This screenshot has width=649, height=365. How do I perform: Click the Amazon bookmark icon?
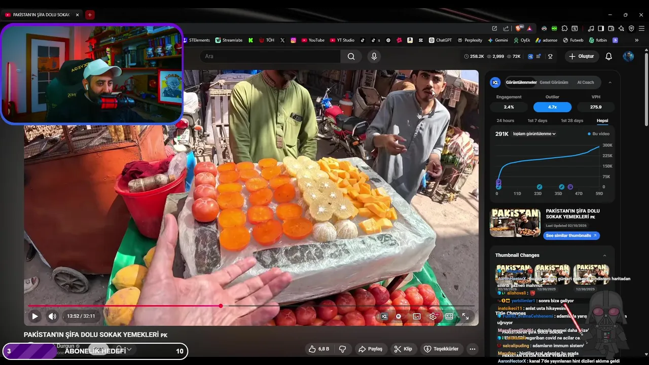pos(410,40)
